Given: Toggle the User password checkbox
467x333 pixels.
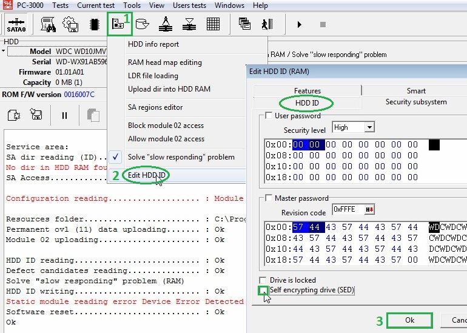Looking at the screenshot, I should coord(268,116).
